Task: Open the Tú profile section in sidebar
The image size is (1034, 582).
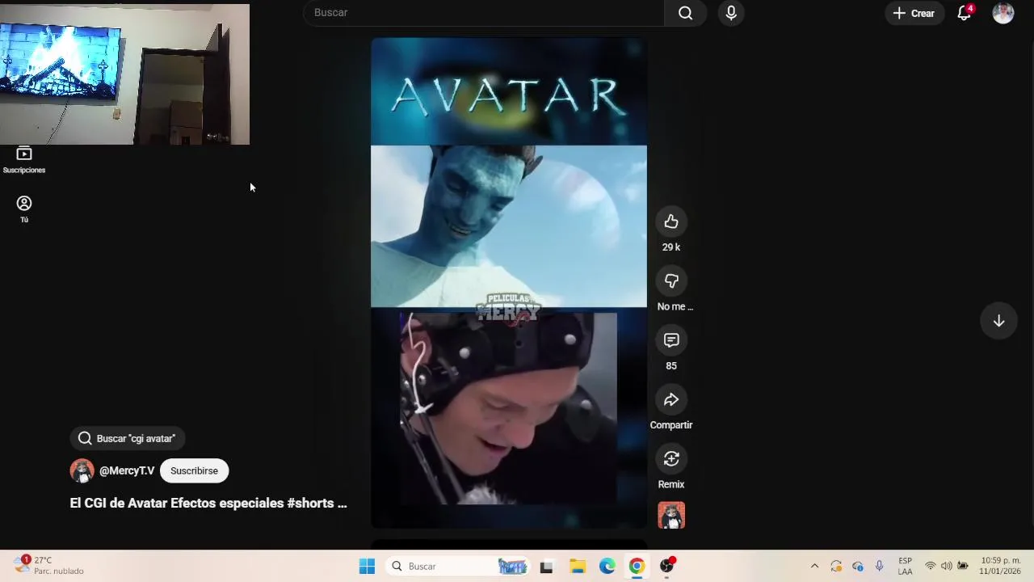Action: tap(24, 209)
